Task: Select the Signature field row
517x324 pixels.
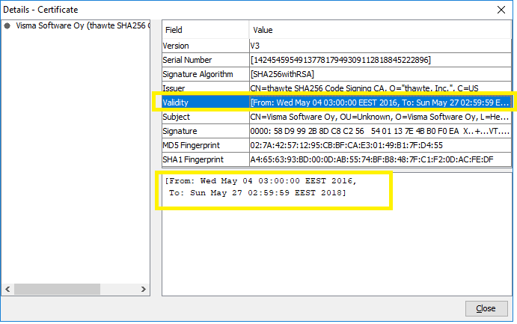Action: pyautogui.click(x=337, y=131)
